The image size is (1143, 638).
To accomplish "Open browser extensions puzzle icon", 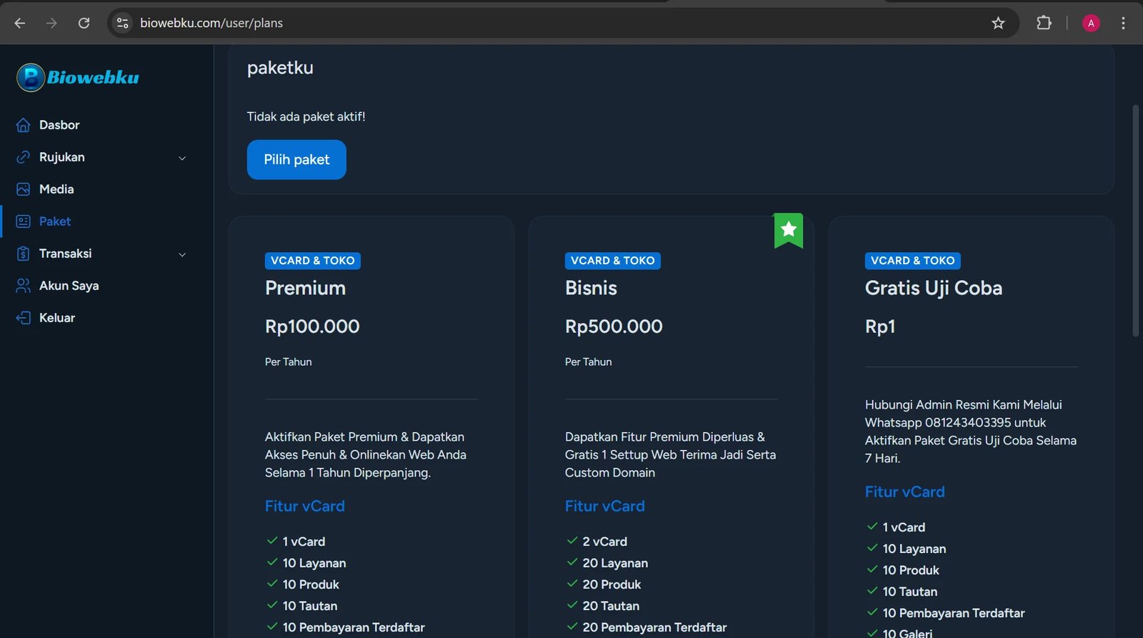I will click(1044, 23).
